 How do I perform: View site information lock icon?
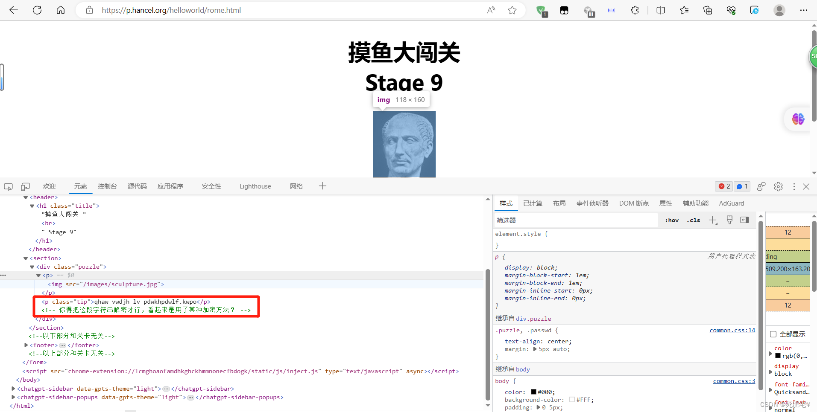click(x=89, y=10)
